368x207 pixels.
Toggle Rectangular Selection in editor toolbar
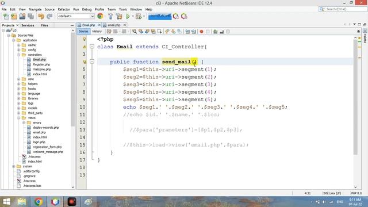coord(160,32)
